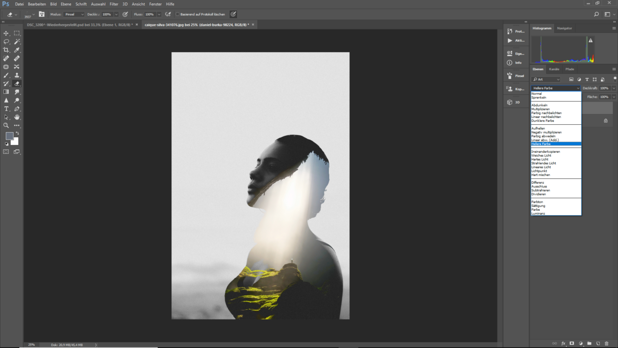Select the Eraser tool in toolbox
Screen dimensions: 618x348
[x=17, y=84]
